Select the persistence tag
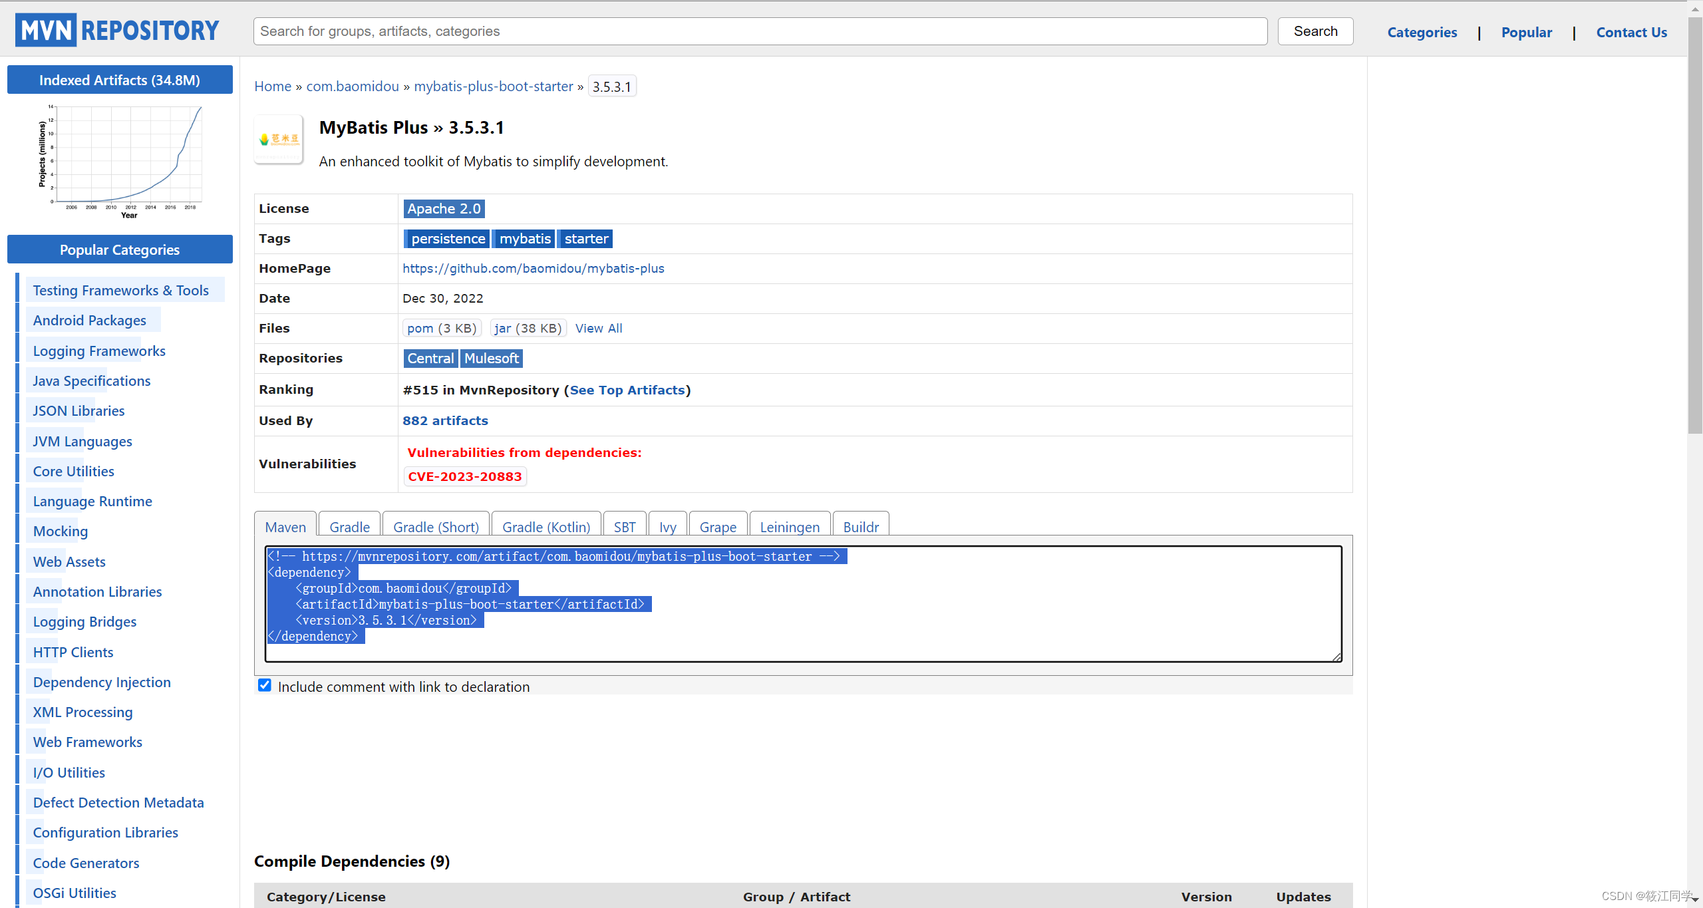This screenshot has width=1703, height=908. 448,239
